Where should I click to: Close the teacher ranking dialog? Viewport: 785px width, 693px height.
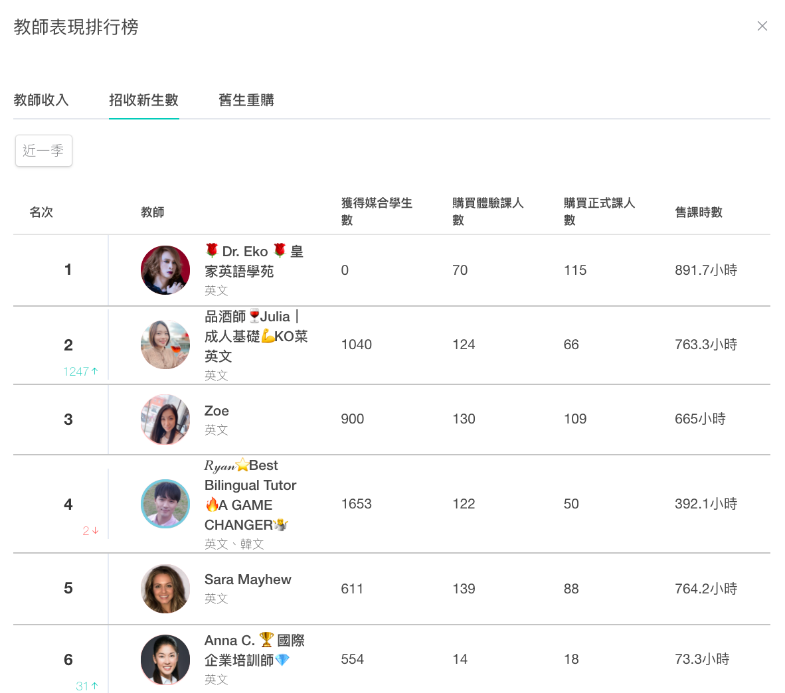coord(762,26)
